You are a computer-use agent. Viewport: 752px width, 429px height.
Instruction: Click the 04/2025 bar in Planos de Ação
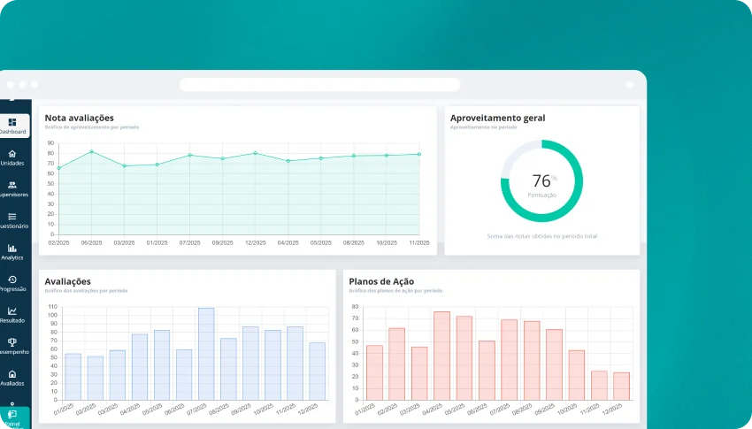tap(441, 355)
